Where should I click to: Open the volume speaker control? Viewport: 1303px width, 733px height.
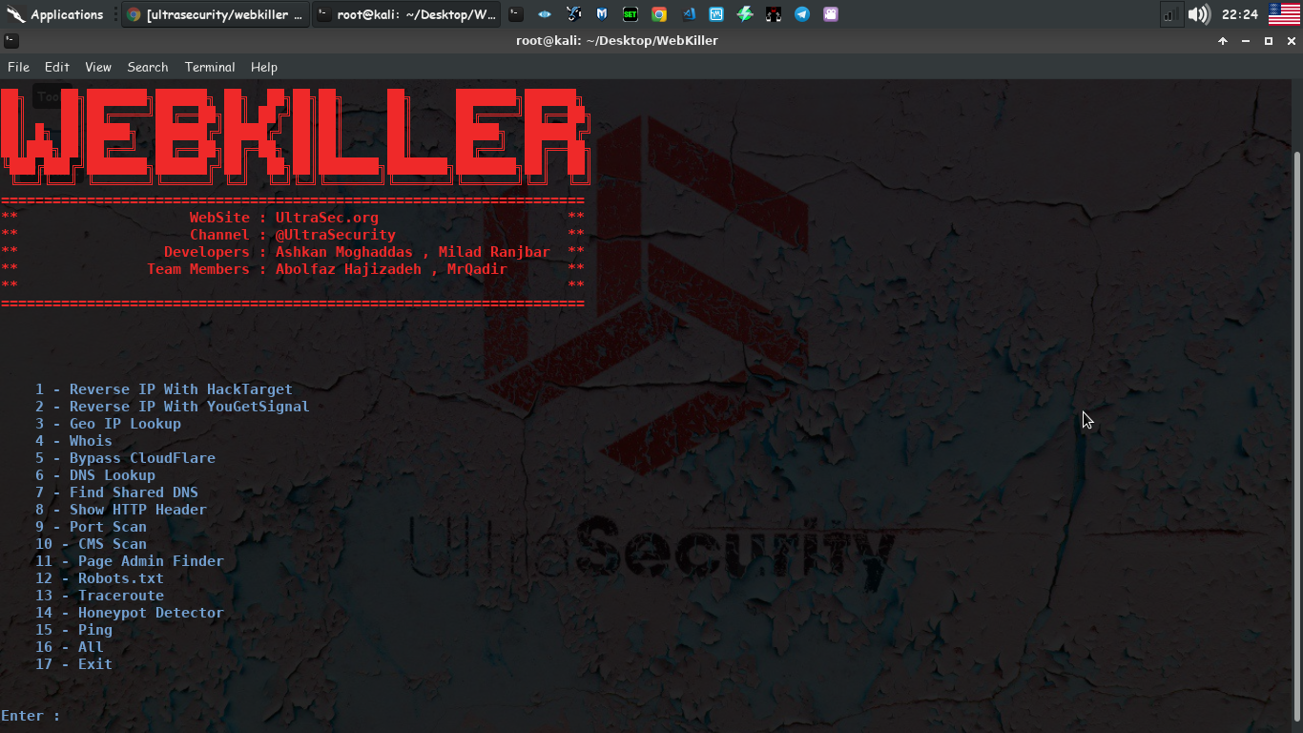(x=1199, y=14)
